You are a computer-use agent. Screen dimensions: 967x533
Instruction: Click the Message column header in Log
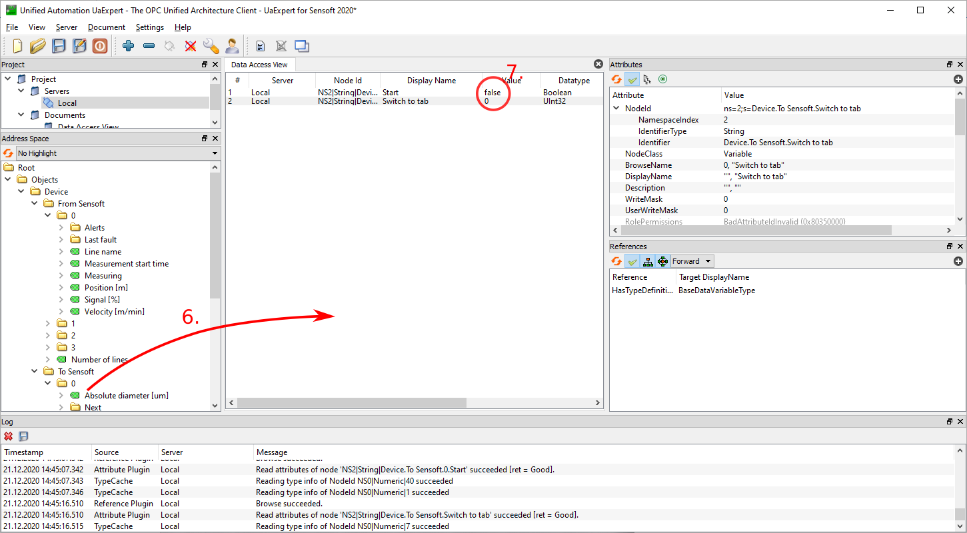pos(604,452)
